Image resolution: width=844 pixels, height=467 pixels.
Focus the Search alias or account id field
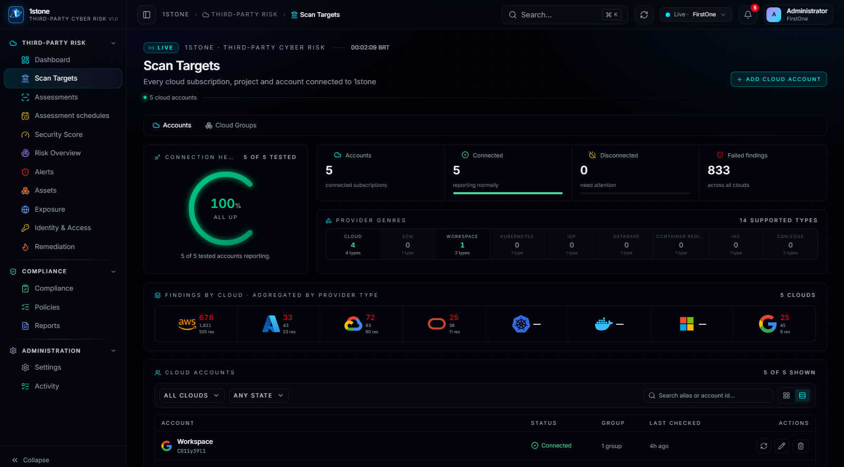coord(708,395)
